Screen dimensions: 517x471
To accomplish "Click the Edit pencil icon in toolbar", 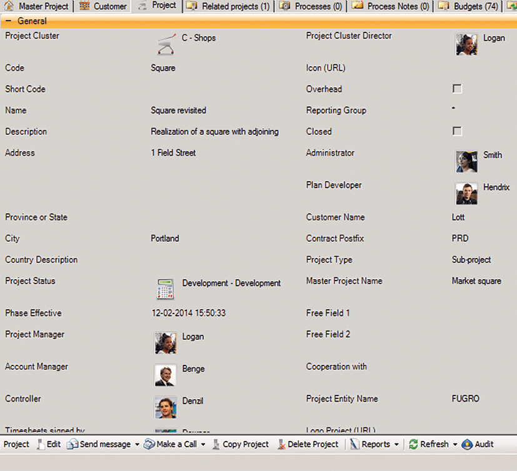I will (x=41, y=444).
